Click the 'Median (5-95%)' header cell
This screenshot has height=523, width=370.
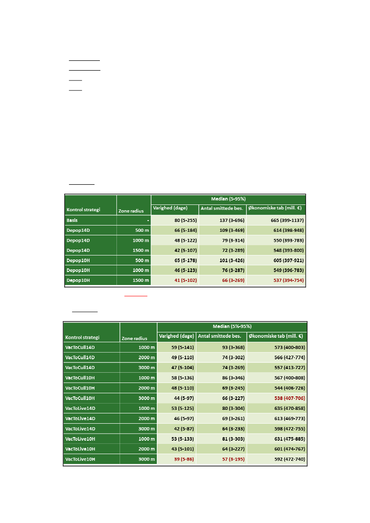click(x=228, y=199)
